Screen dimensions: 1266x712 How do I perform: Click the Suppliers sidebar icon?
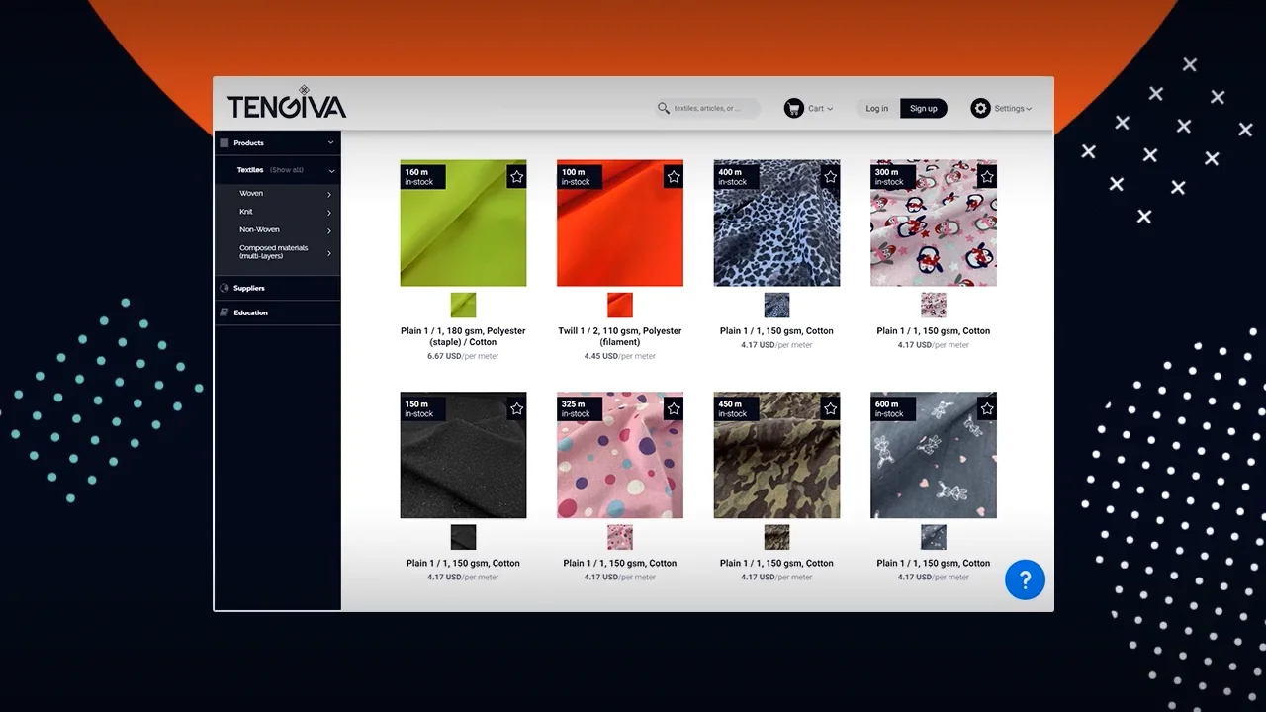click(x=225, y=288)
